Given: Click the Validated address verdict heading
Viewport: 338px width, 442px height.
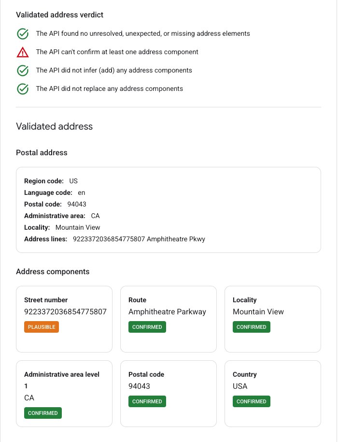Looking at the screenshot, I should [60, 15].
